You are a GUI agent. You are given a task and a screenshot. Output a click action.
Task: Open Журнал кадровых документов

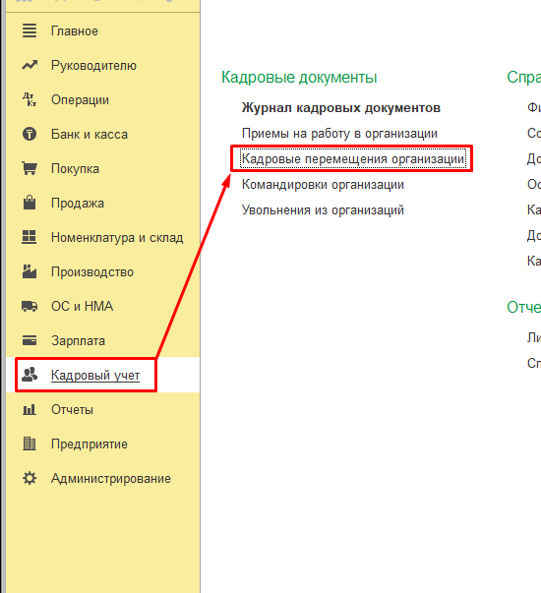(x=341, y=108)
